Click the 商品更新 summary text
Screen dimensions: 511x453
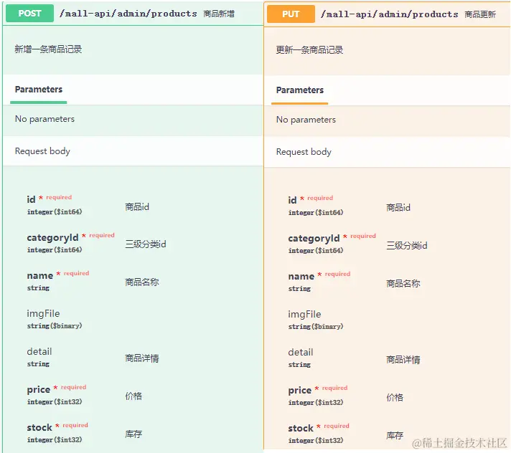[x=480, y=14]
